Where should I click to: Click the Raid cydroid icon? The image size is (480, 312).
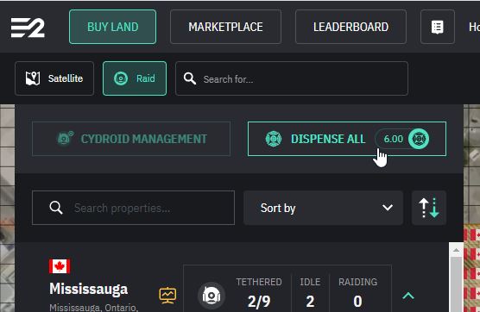point(121,78)
